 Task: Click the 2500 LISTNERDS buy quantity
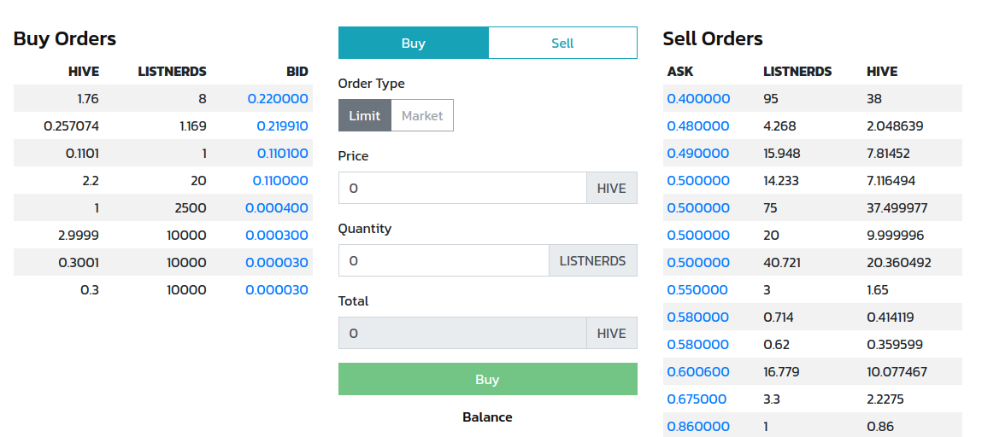pos(191,208)
